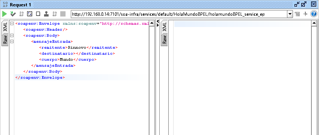Click the closing soapenv:Envelope tag
Image resolution: width=319 pixels, height=135 pixels.
(x=40, y=77)
